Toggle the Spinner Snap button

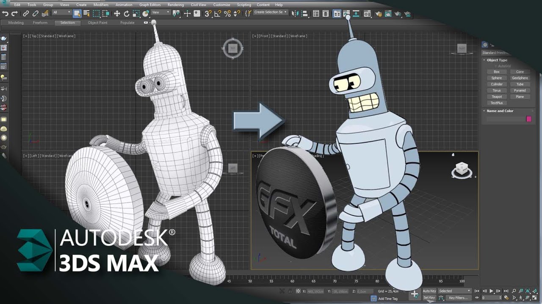pyautogui.click(x=237, y=14)
